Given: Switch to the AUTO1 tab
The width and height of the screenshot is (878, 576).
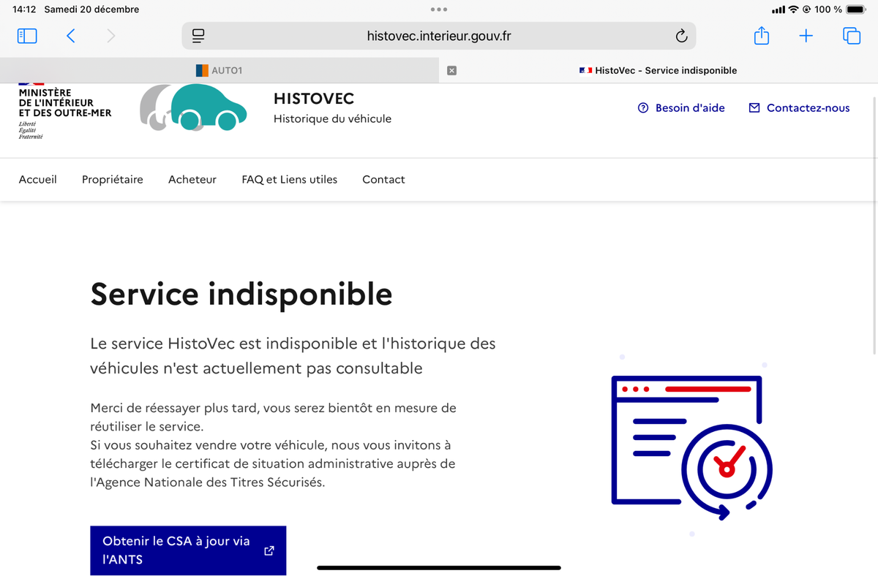Looking at the screenshot, I should 219,71.
